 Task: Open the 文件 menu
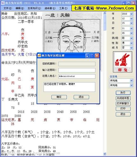tap(8, 8)
